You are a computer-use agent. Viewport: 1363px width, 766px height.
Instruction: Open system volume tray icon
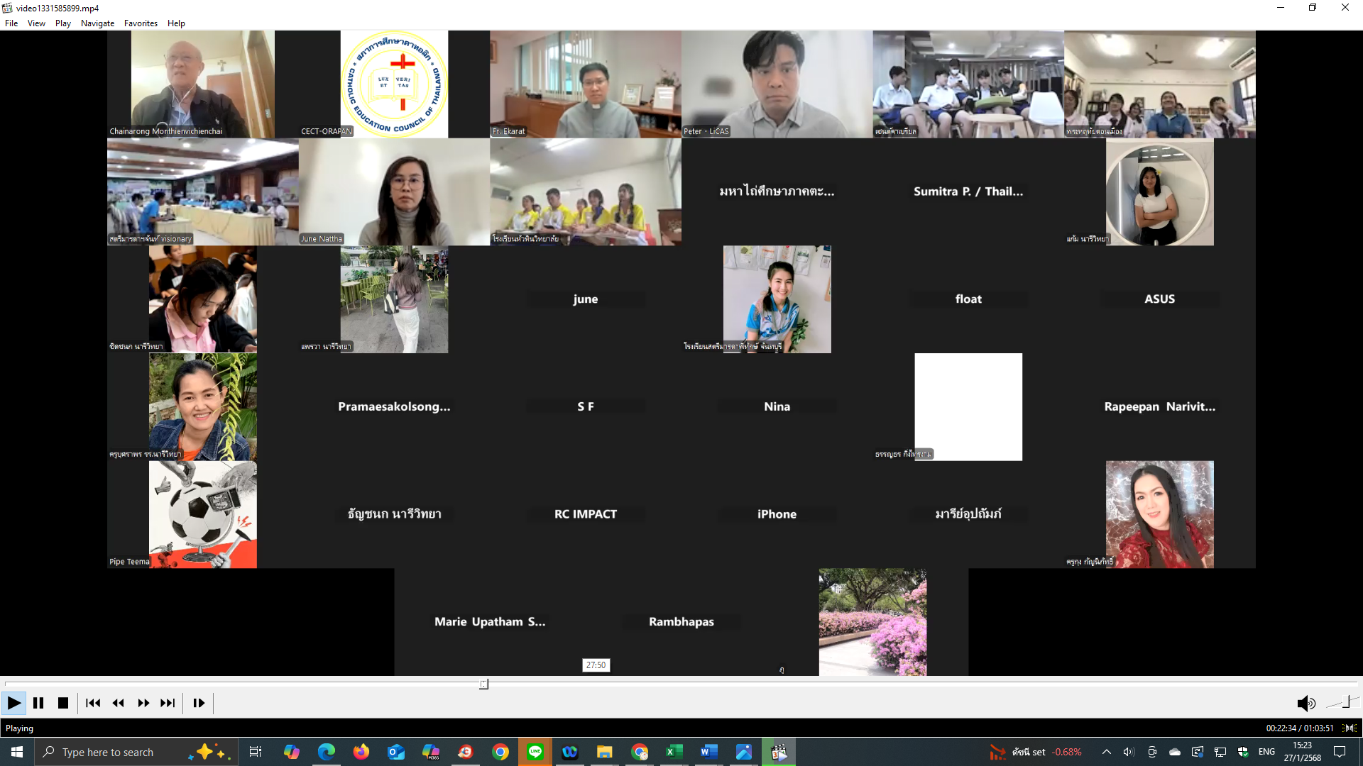point(1129,752)
